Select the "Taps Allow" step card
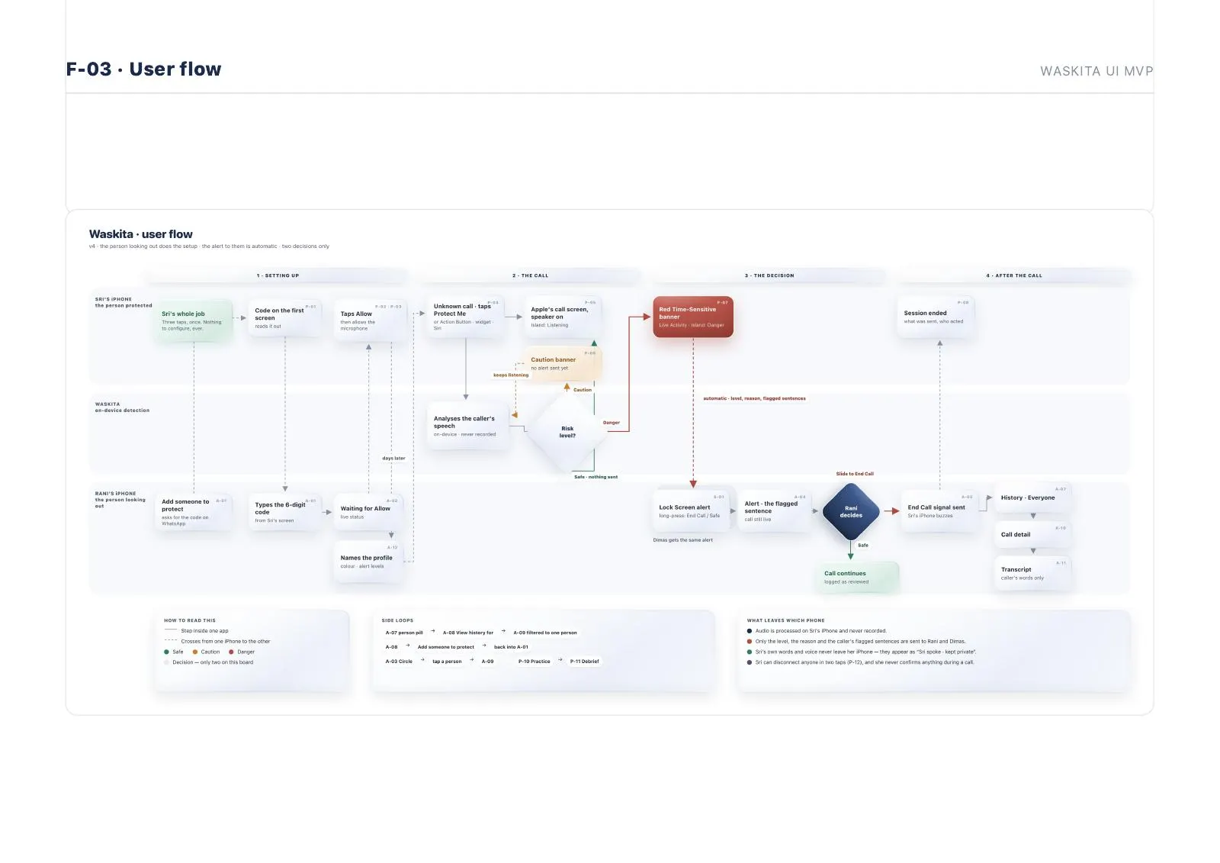Image resolution: width=1220 pixels, height=863 pixels. click(371, 320)
